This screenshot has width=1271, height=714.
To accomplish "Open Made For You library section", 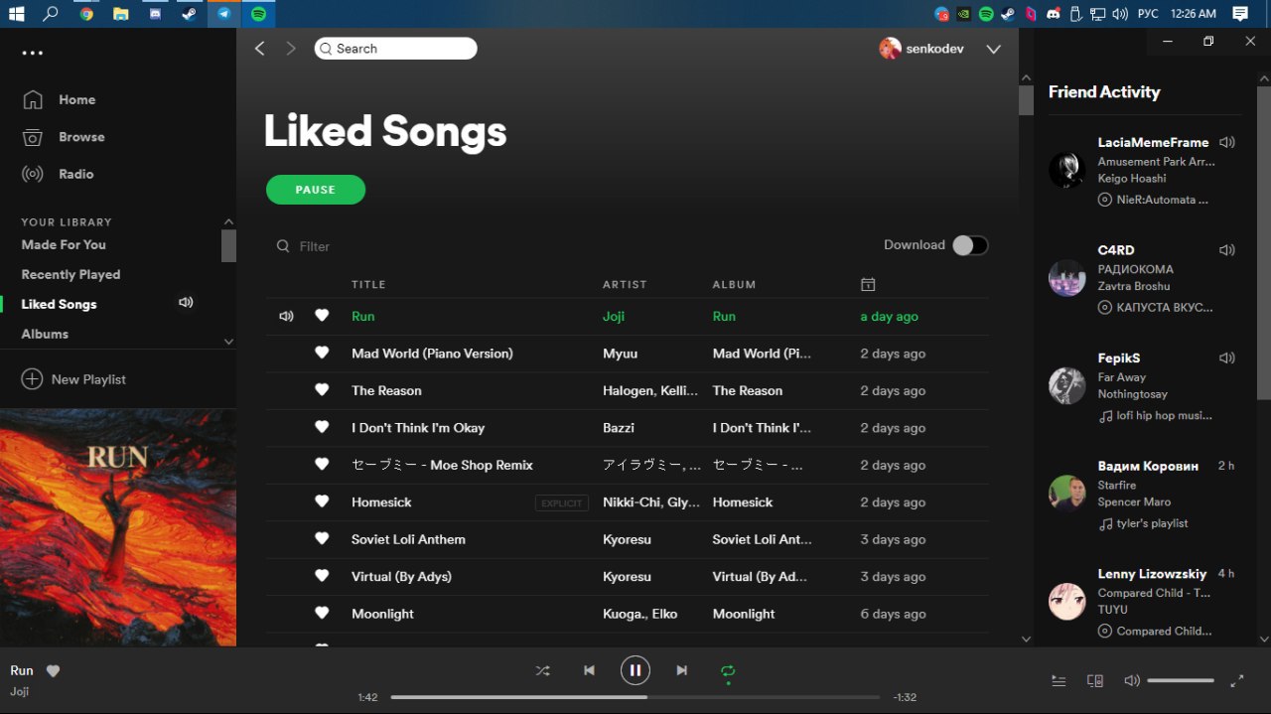I will pos(64,244).
